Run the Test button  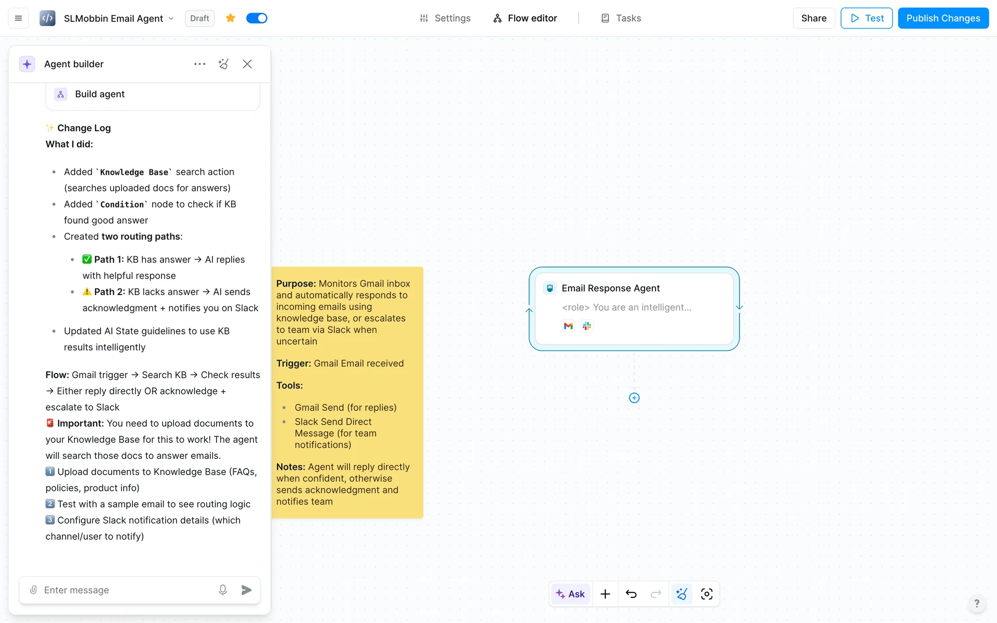point(866,18)
